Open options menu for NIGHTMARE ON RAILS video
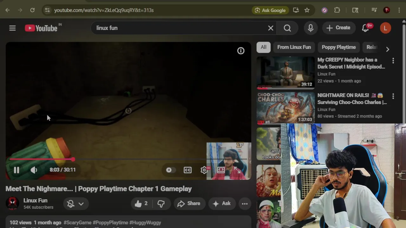 pyautogui.click(x=393, y=96)
